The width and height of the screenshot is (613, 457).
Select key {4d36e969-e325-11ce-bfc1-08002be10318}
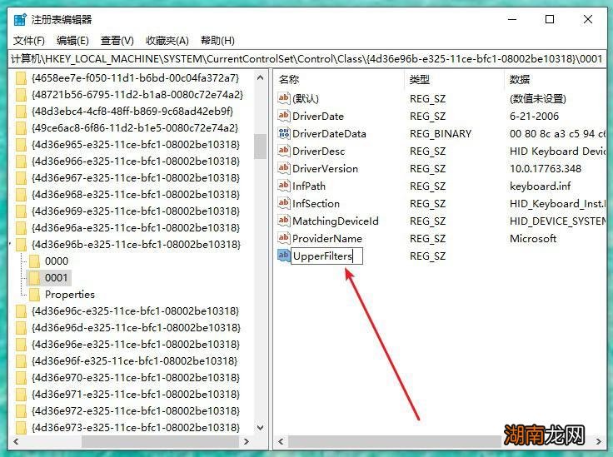(136, 211)
